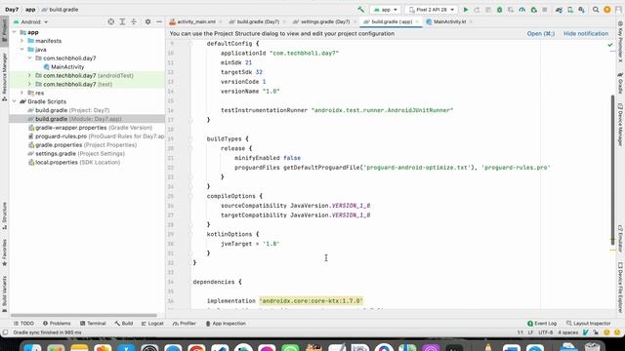Open Project panel settings gear

click(147, 21)
